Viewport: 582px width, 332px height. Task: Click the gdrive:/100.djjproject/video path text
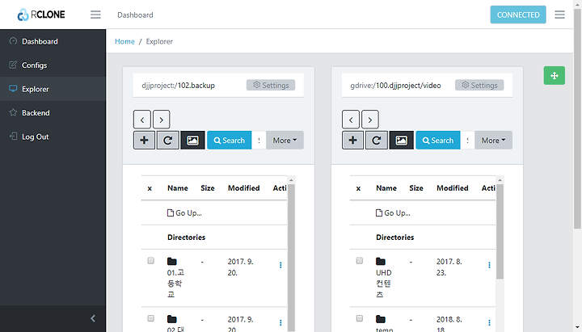pos(395,86)
